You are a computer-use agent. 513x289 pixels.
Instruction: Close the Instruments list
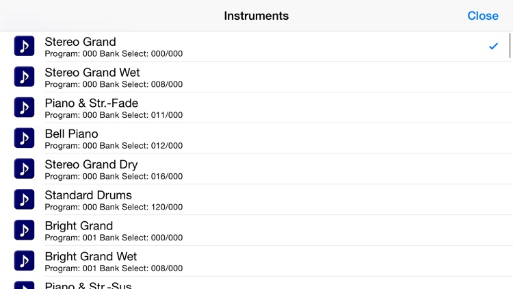point(482,16)
